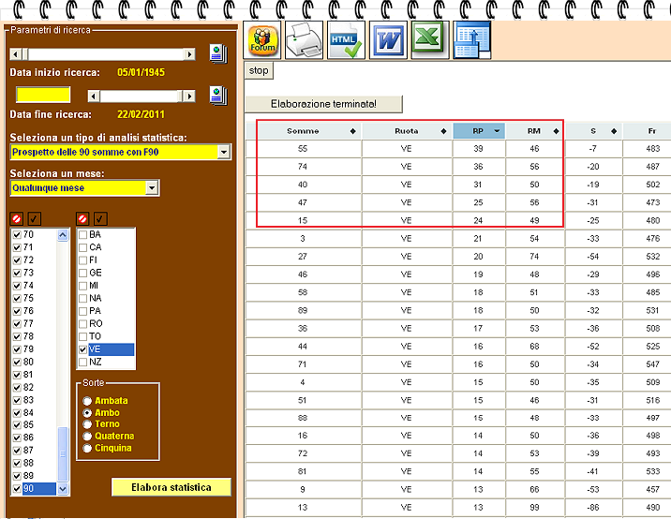
Task: Select the Terno radio button
Action: tap(88, 424)
